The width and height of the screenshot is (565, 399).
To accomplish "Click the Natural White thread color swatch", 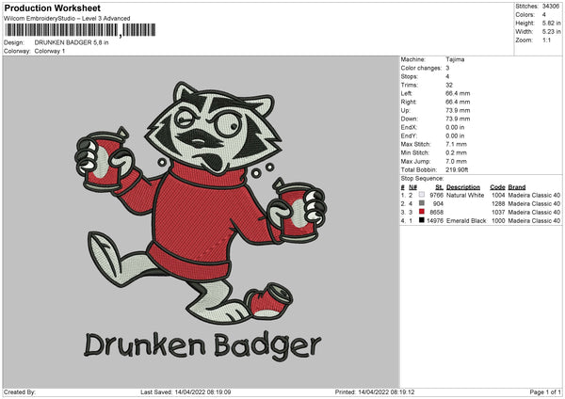I will [x=422, y=195].
